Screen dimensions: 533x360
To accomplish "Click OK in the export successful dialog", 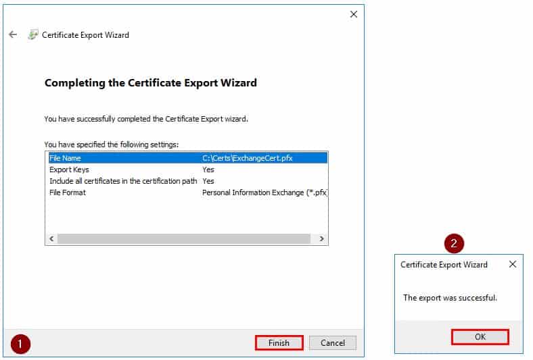I will (480, 336).
